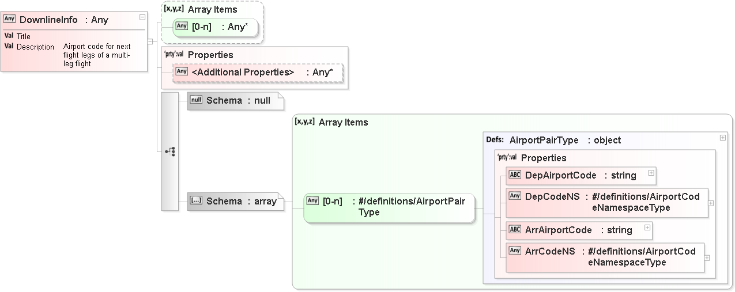Click the [x,y,z] icon of top Array Items
This screenshot has height=292, width=735.
(174, 9)
